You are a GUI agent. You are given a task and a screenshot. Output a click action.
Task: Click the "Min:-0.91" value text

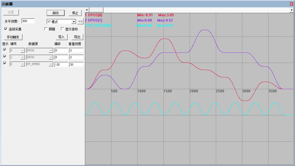pos(145,15)
